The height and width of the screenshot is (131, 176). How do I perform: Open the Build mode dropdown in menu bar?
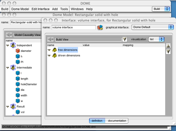coord(161,9)
